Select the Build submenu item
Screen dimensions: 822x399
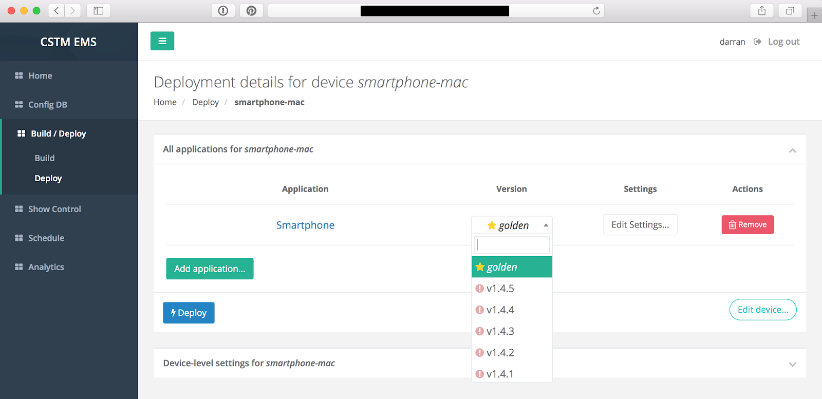(45, 158)
